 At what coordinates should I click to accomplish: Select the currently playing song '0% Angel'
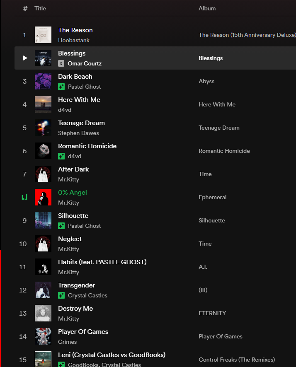[x=72, y=193]
